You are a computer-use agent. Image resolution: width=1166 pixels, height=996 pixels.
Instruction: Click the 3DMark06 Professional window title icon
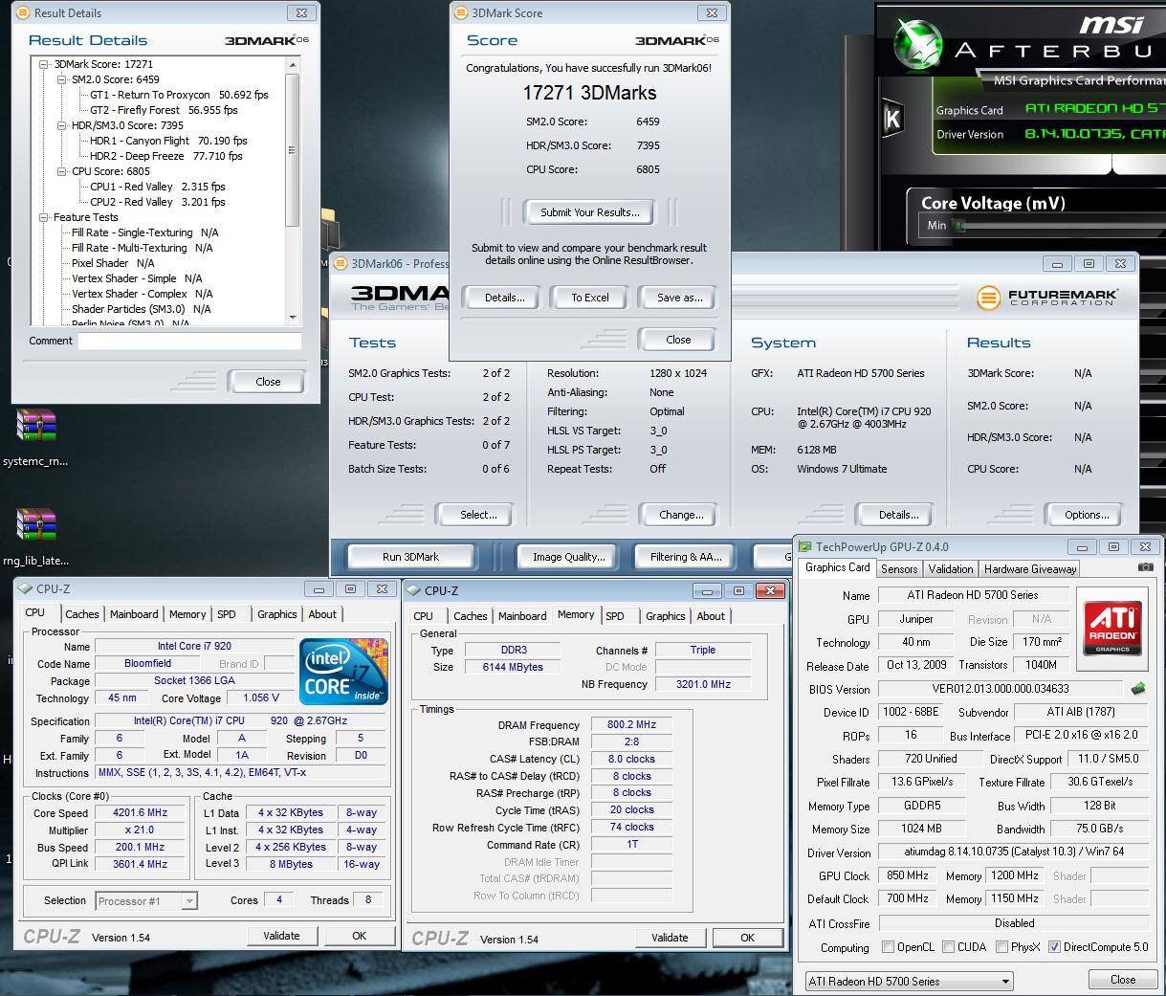pos(341,263)
